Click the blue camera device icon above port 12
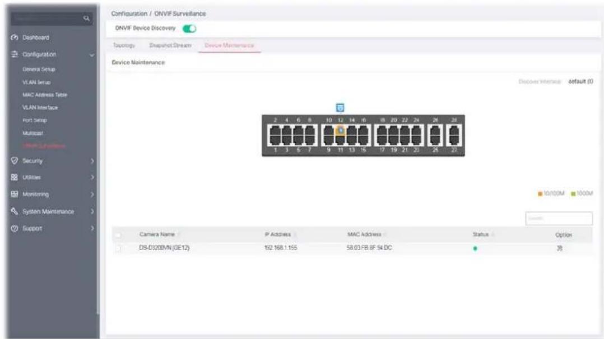Screen dimensions: 604x339 tap(340, 107)
